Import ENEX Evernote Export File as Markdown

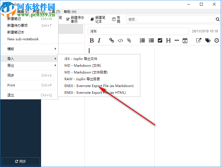click(99, 86)
